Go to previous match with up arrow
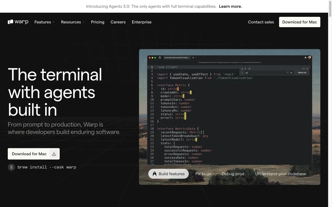The width and height of the screenshot is (332, 207). point(245,69)
